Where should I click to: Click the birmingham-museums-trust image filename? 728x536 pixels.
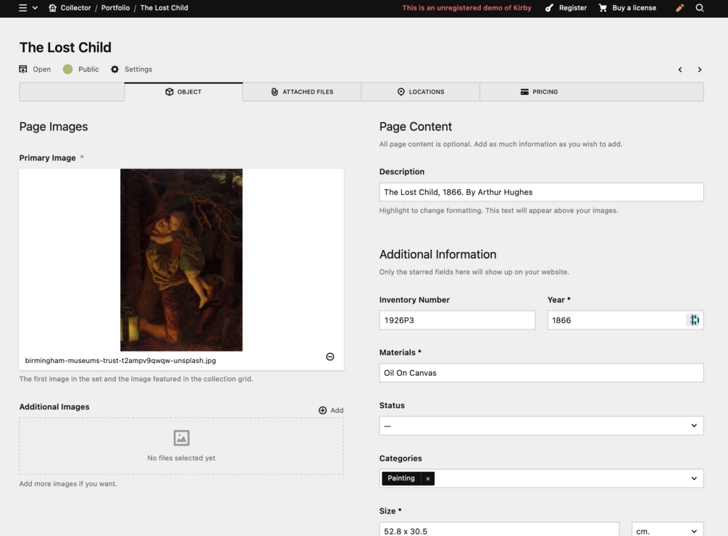click(x=120, y=361)
